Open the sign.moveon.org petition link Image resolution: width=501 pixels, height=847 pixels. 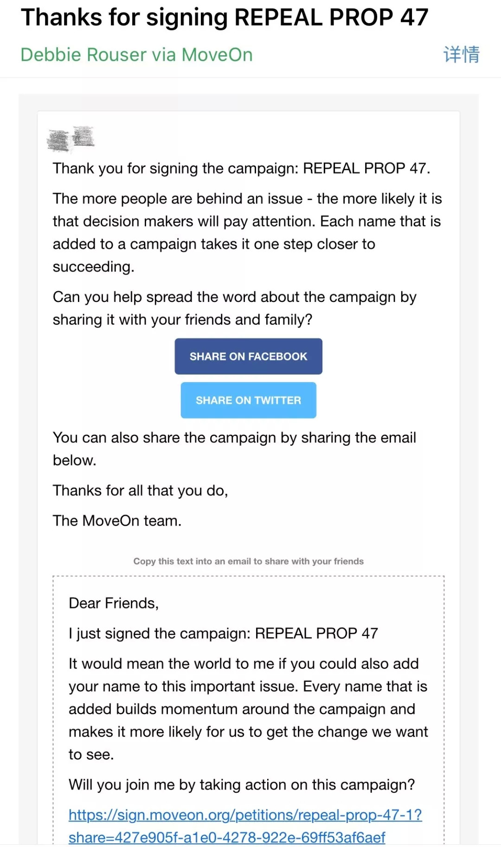tap(245, 815)
